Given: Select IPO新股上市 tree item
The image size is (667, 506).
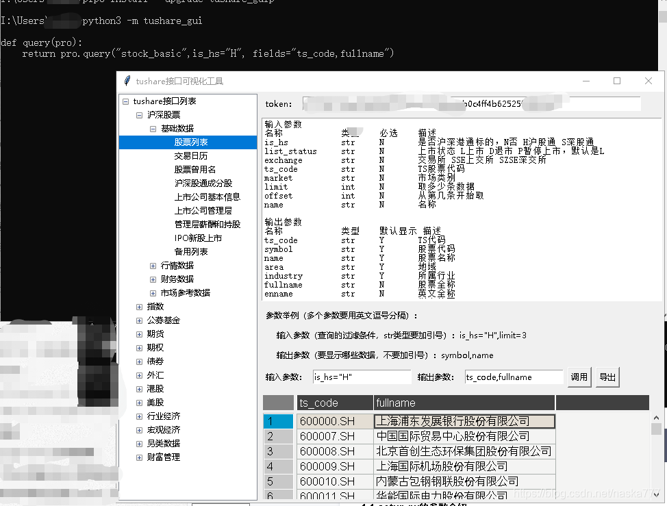Looking at the screenshot, I should coord(198,238).
